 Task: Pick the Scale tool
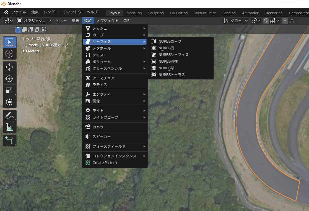pyautogui.click(x=9, y=90)
